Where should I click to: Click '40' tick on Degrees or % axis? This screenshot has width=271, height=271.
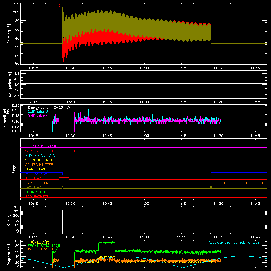pyautogui.click(x=17, y=257)
